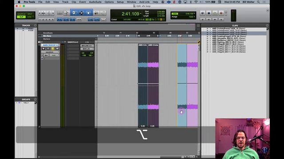Open the Clip menu
The height and width of the screenshot is (159, 284).
(x=74, y=2)
